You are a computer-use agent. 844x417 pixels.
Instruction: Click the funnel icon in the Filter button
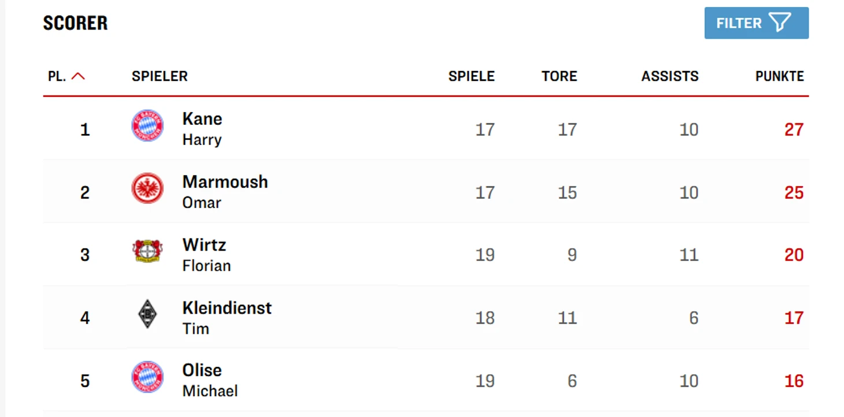click(780, 23)
